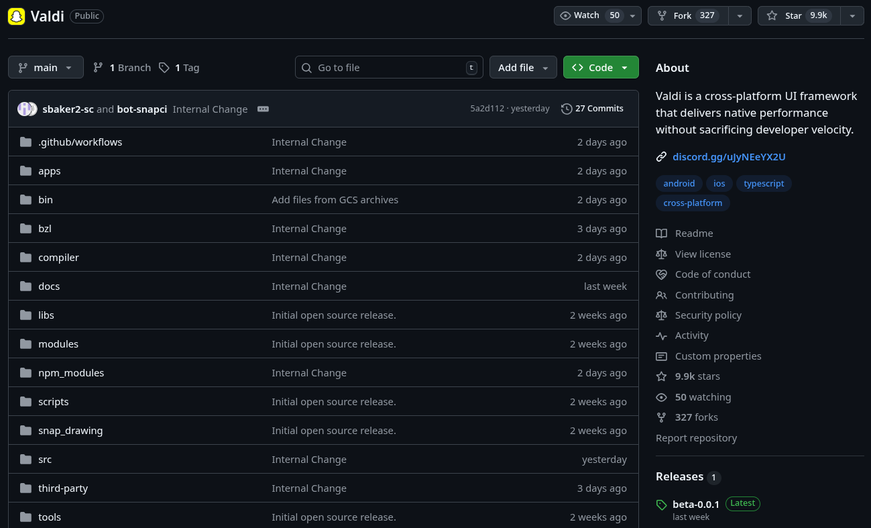This screenshot has width=871, height=528.
Task: Select the android topic tag
Action: [x=679, y=183]
